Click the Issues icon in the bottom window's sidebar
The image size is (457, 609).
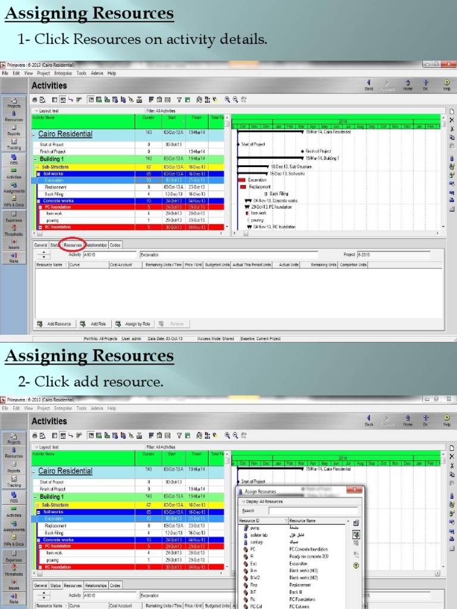pos(14,586)
